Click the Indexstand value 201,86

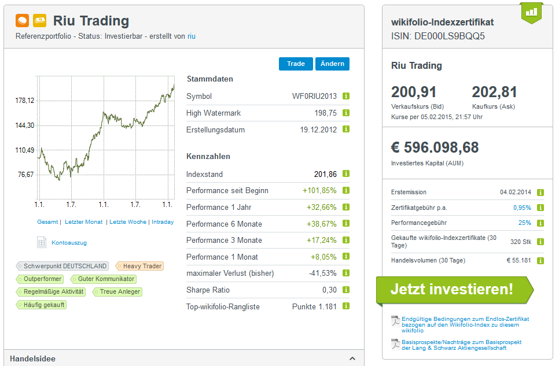click(325, 174)
